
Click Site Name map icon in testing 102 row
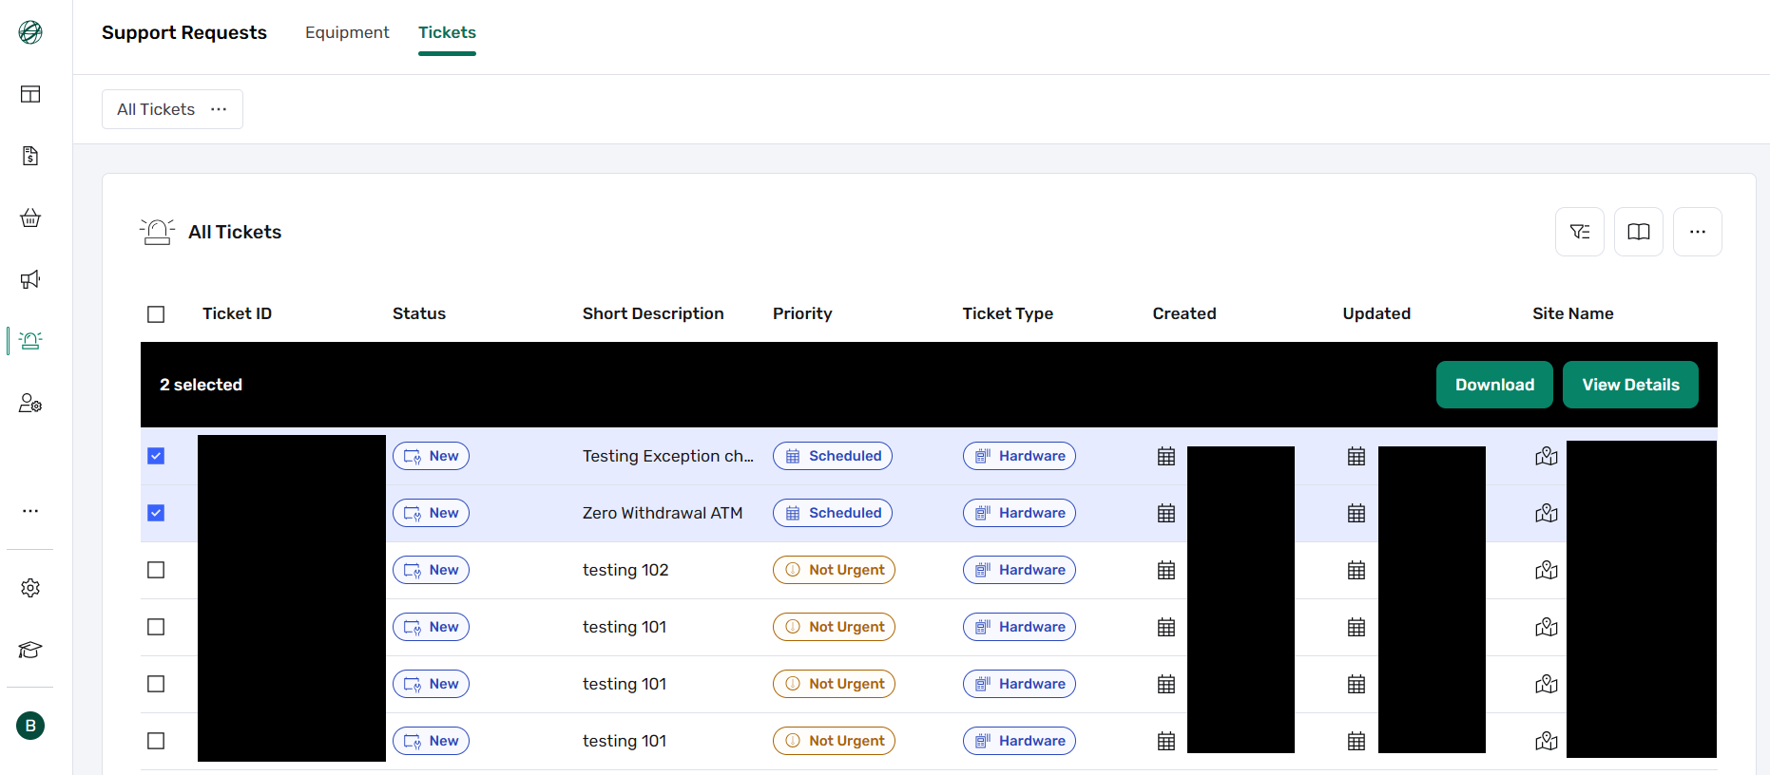[1547, 570]
